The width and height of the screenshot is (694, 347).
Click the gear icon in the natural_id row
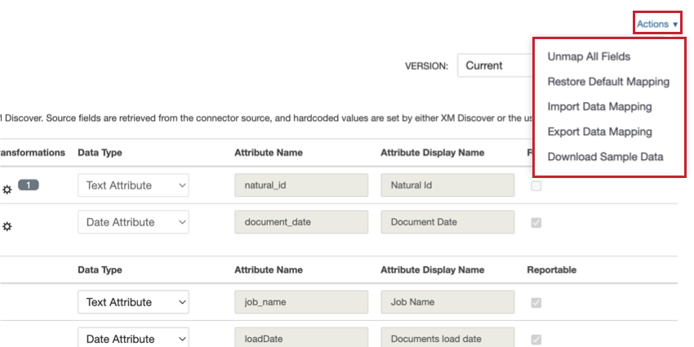7,189
